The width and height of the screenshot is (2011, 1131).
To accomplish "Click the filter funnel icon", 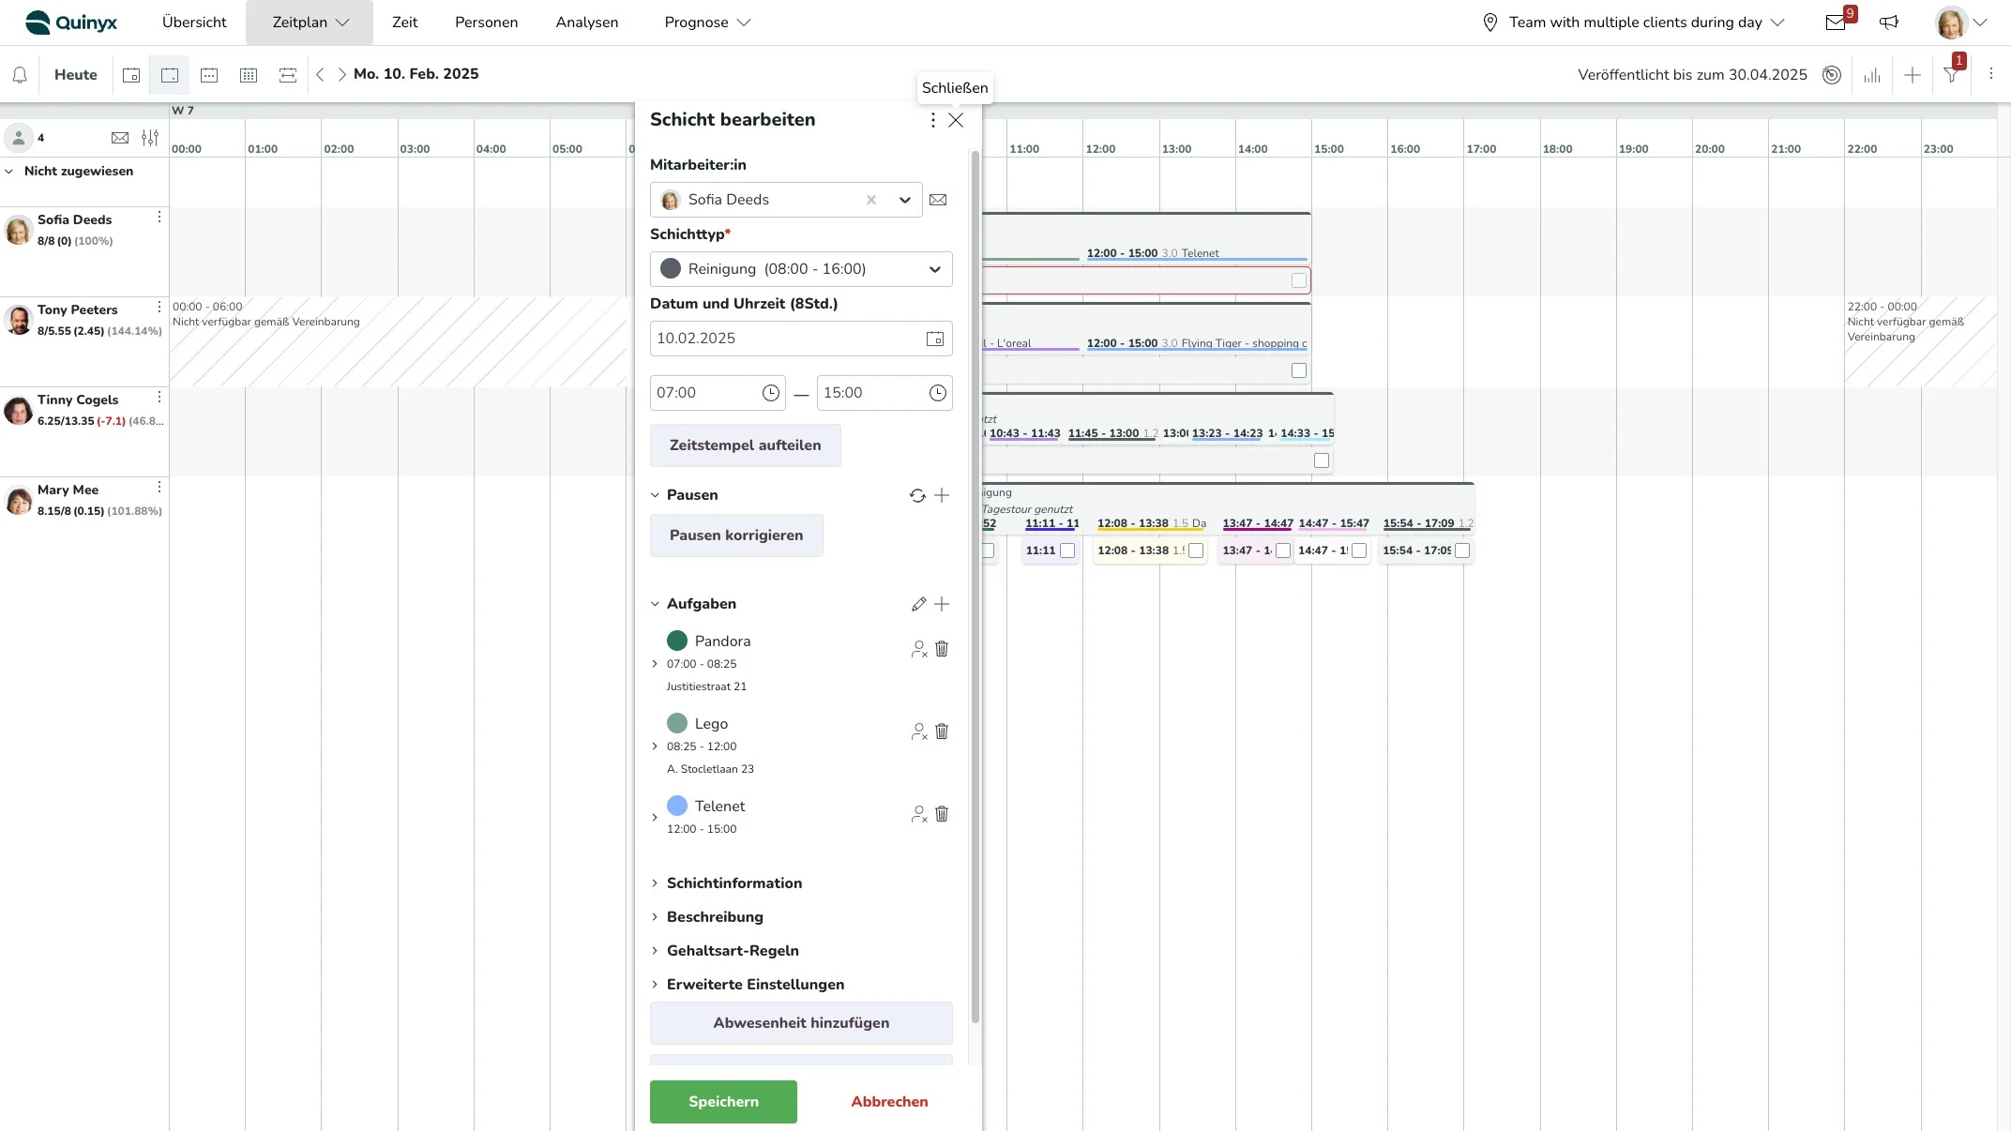I will 1951,75.
